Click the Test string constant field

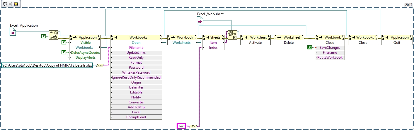(182, 126)
